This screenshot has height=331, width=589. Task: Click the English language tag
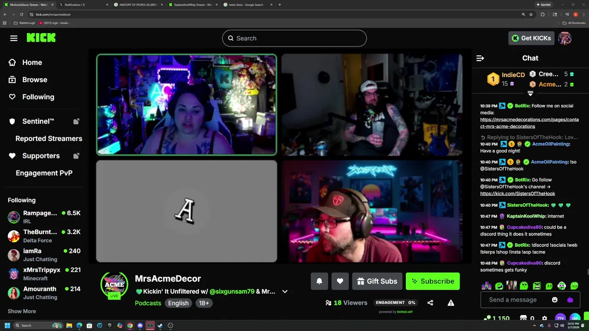point(178,303)
